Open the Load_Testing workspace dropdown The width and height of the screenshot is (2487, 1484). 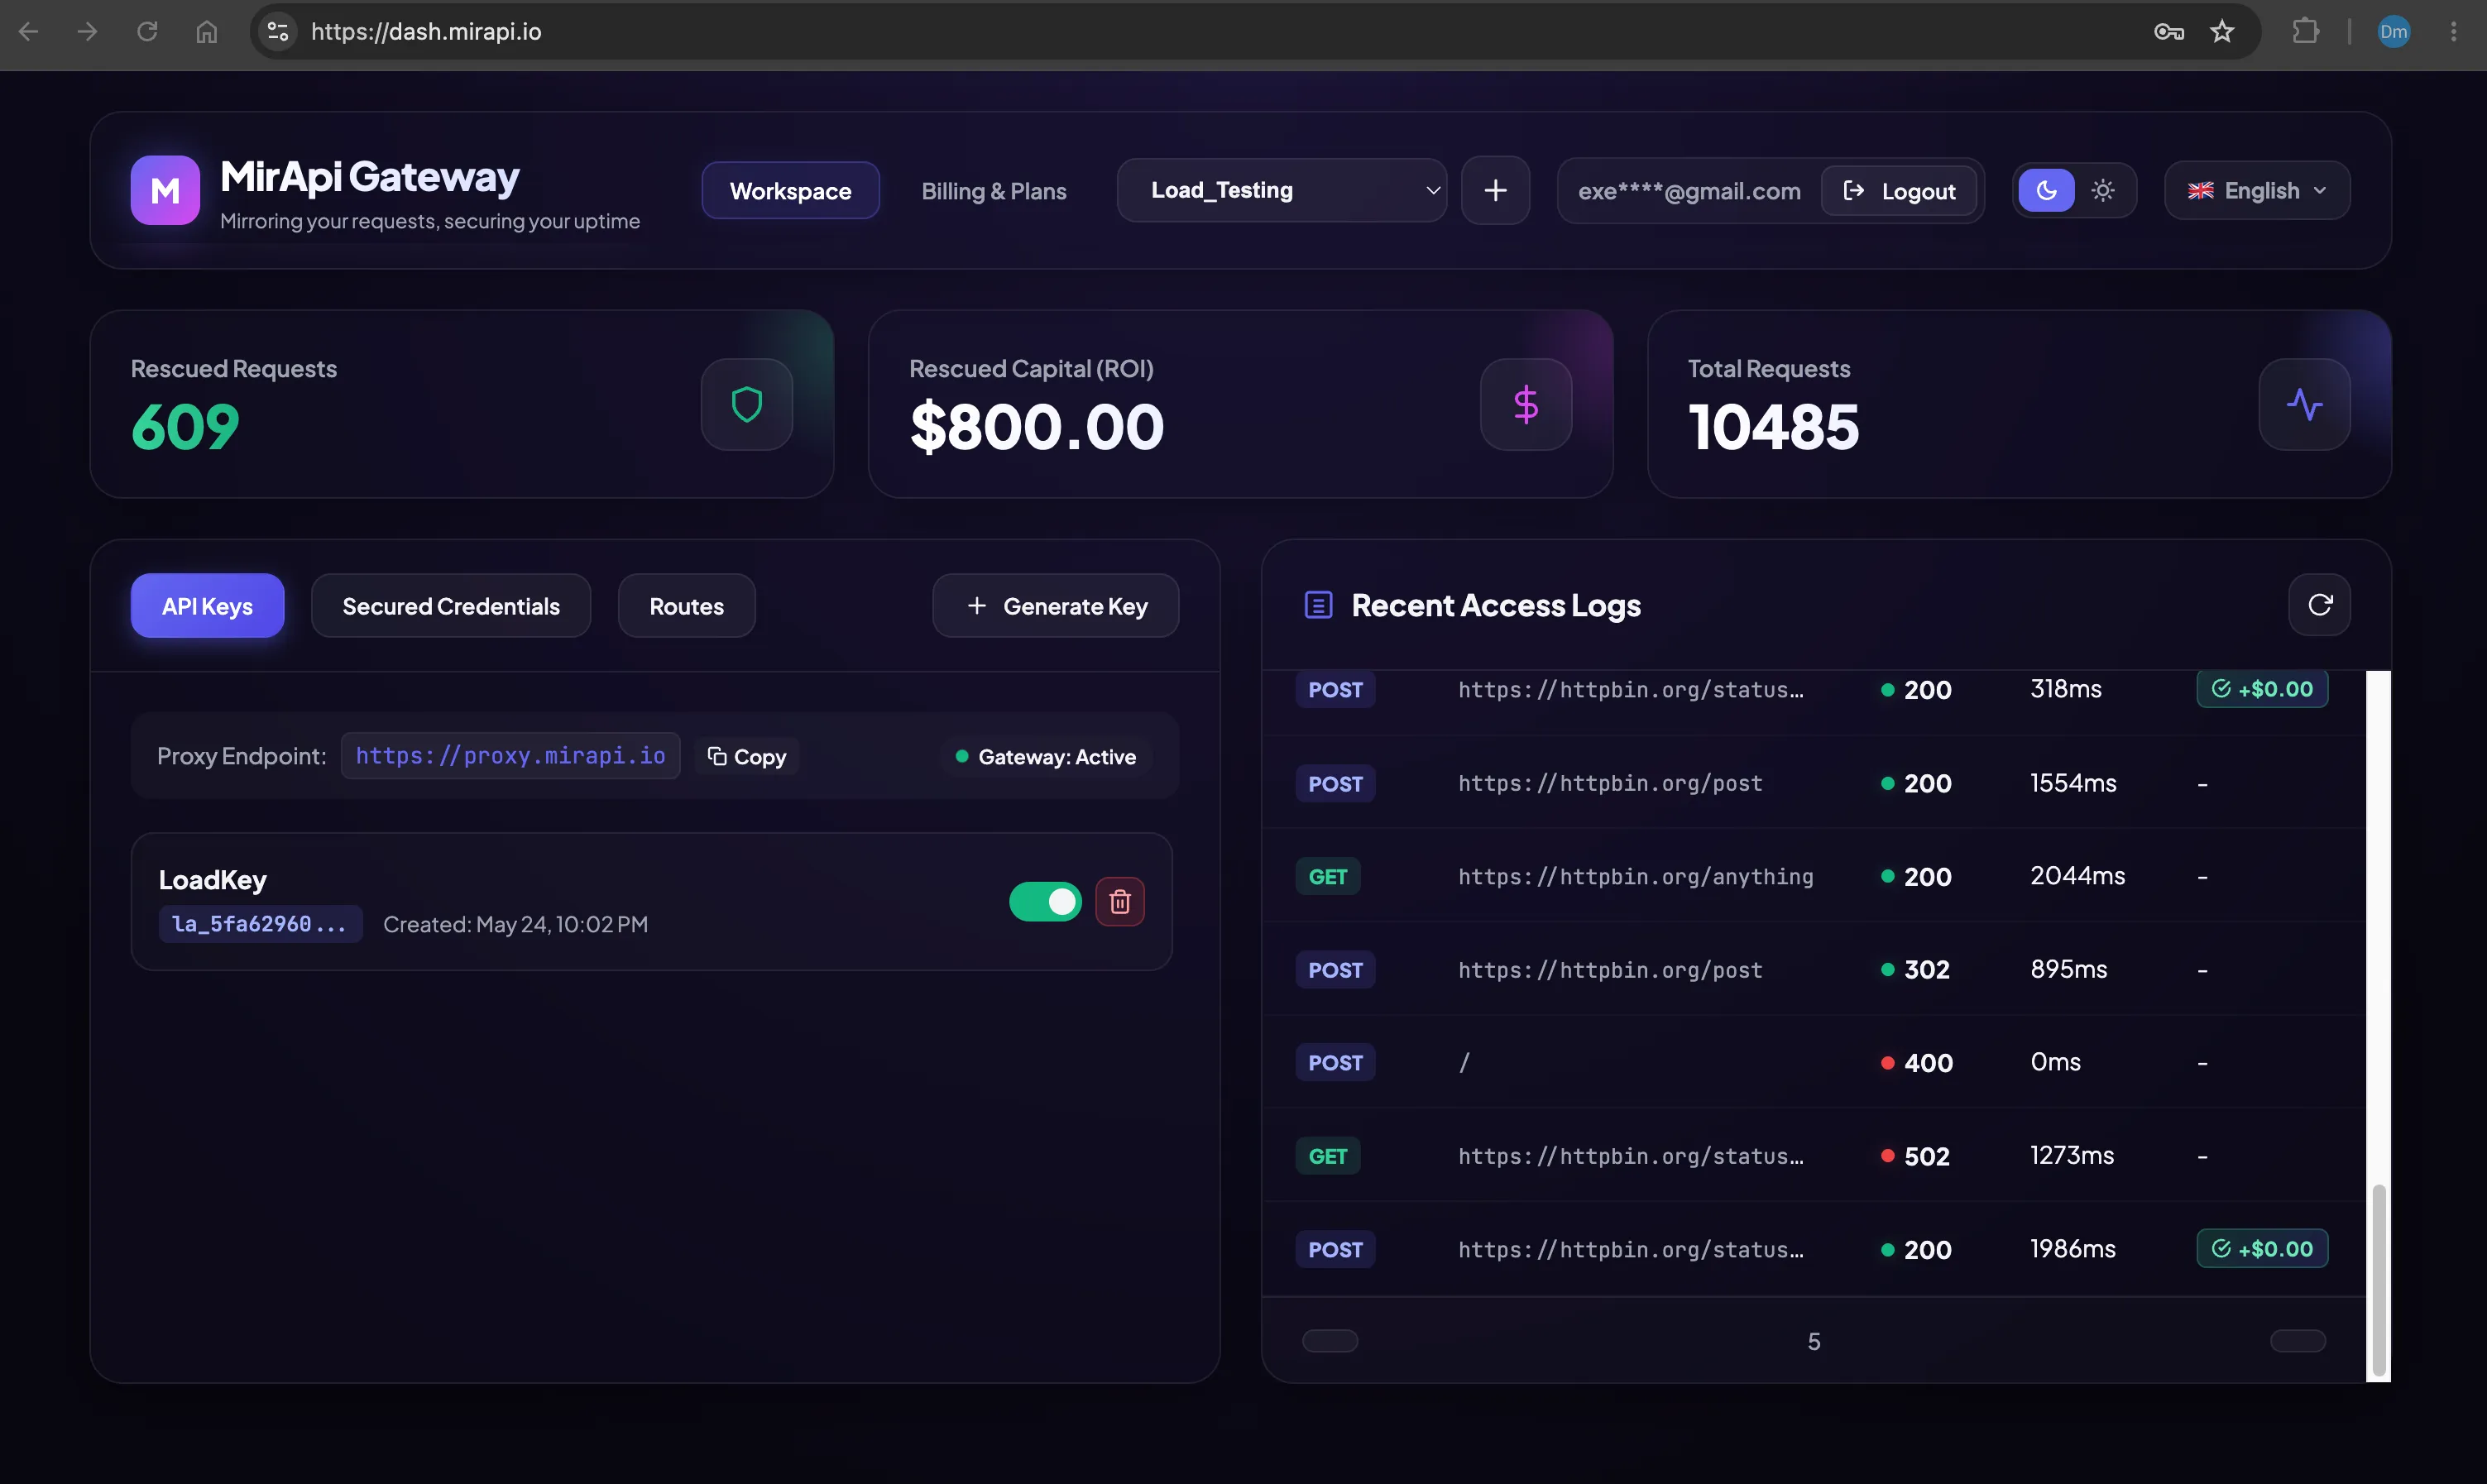pos(1281,190)
